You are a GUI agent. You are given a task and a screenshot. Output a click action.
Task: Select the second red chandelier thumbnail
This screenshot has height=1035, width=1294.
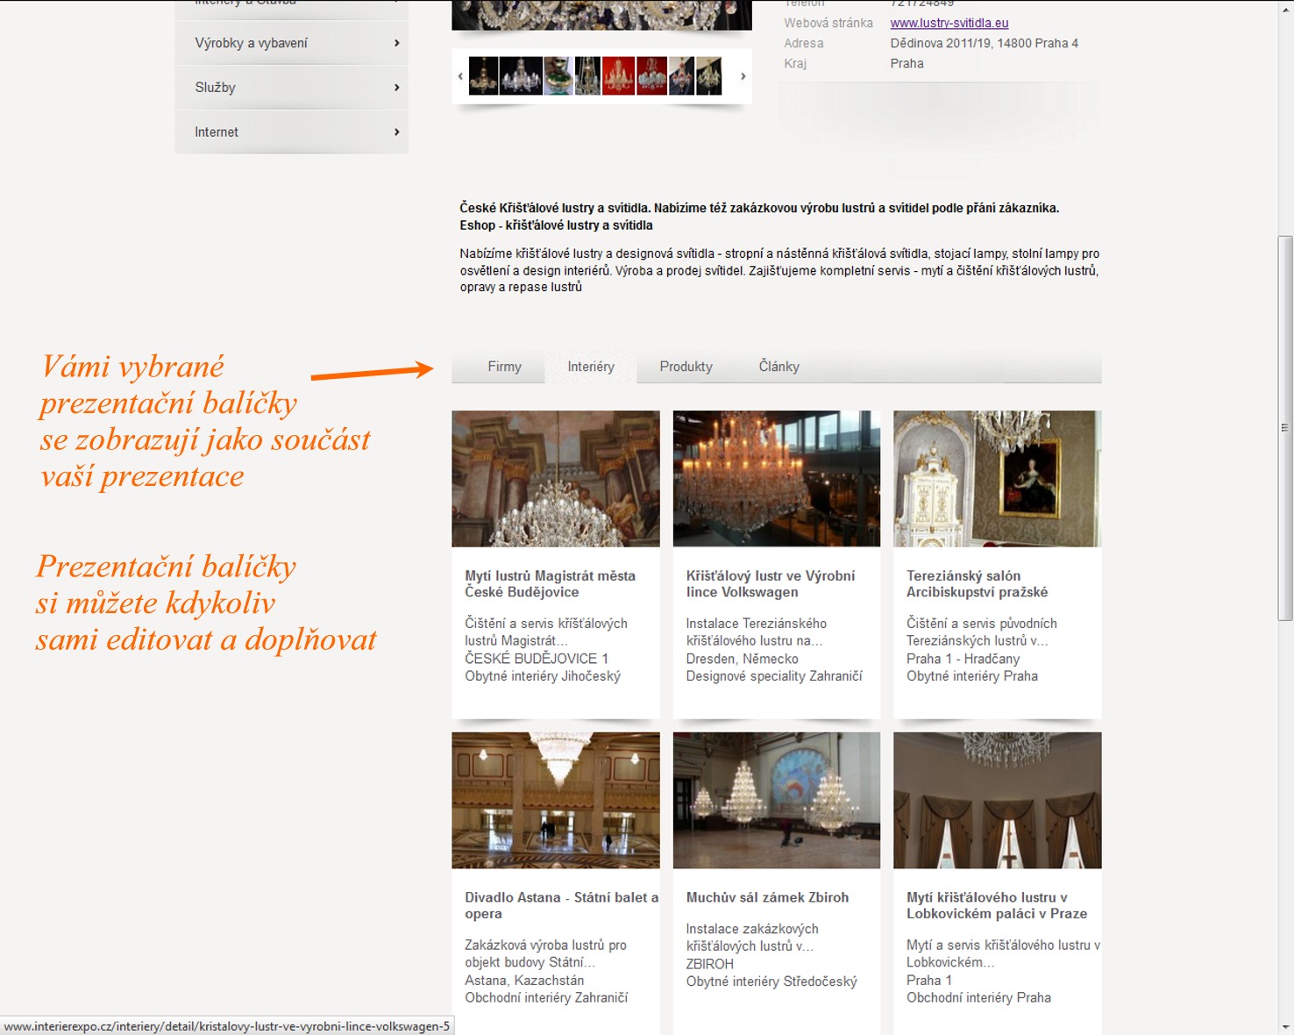[x=651, y=76]
